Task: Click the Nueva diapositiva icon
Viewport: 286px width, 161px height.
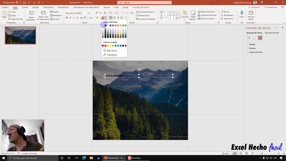Action: [32, 13]
